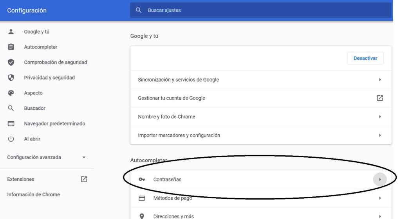
Task: Click the Navegador predeterminado browser icon
Action: (x=11, y=123)
